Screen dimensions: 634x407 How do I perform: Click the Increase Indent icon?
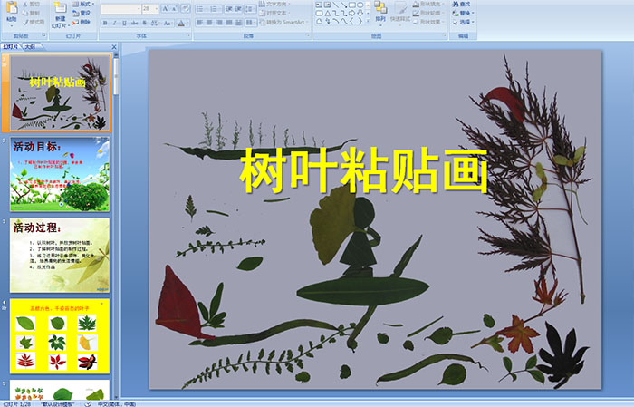pos(238,9)
